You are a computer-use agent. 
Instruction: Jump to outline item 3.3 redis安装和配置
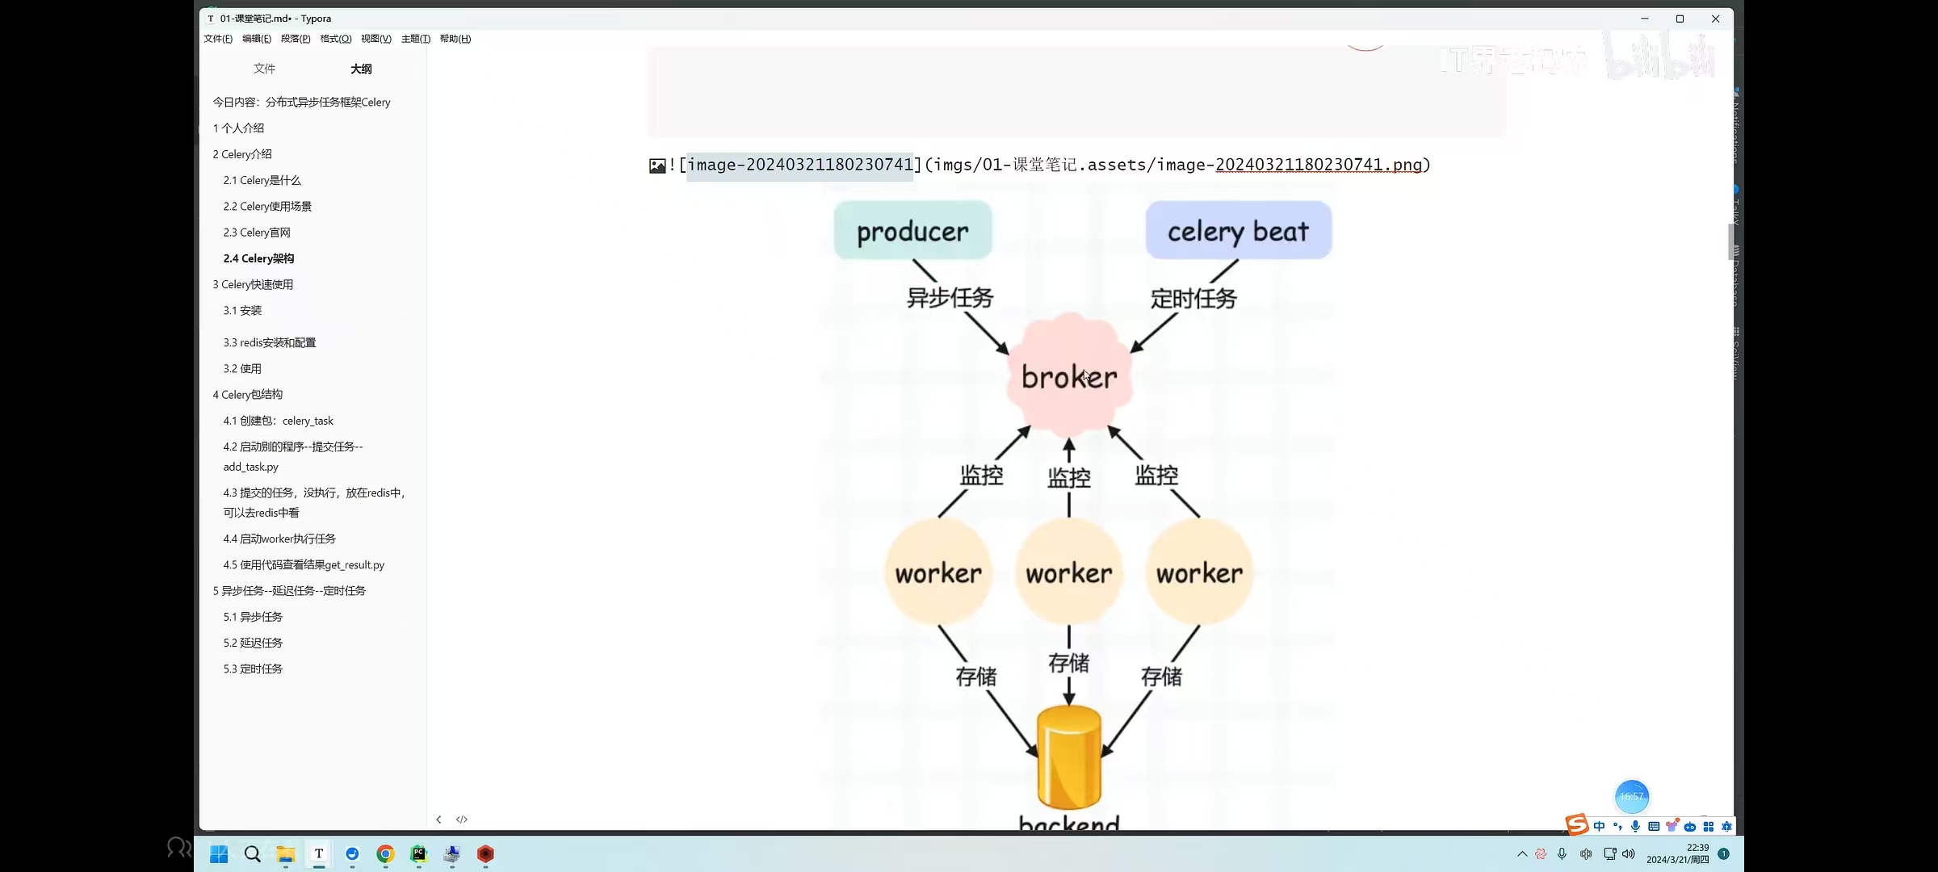270,342
